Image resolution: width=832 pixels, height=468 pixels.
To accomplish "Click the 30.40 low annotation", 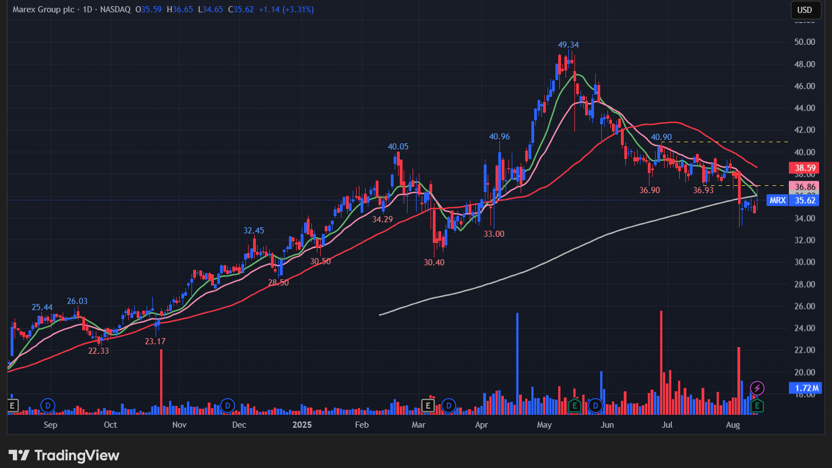I will (434, 263).
